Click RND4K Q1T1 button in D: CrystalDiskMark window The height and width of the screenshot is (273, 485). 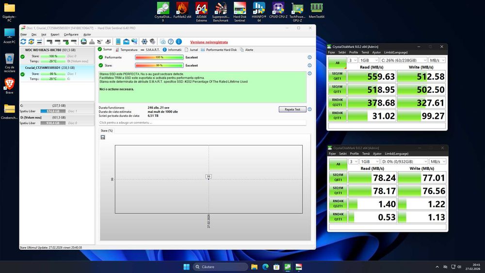tap(338, 217)
